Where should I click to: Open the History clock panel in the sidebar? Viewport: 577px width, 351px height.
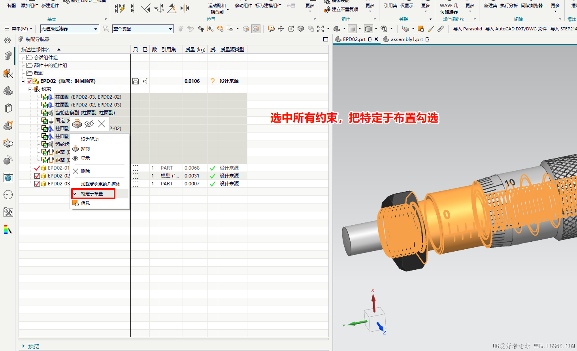tap(8, 195)
